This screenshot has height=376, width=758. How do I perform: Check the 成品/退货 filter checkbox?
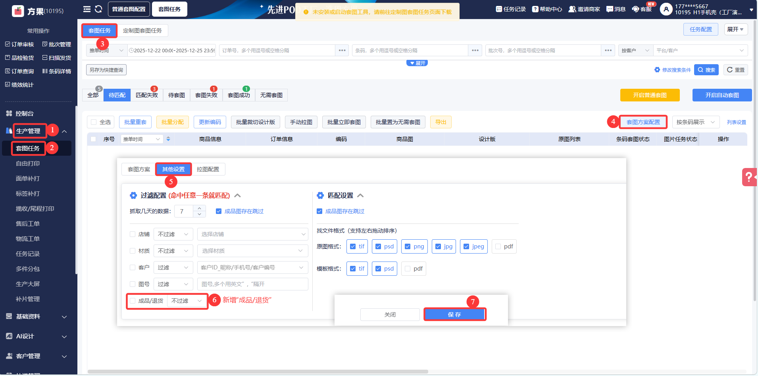pyautogui.click(x=133, y=301)
